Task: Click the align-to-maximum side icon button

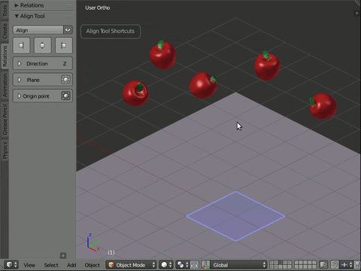Action: click(64, 45)
